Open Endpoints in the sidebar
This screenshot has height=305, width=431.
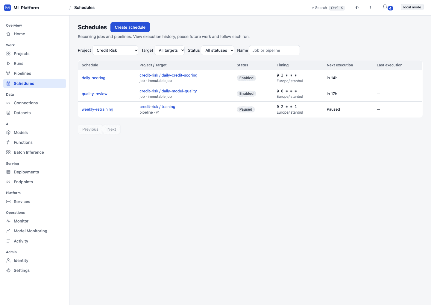(x=34, y=182)
